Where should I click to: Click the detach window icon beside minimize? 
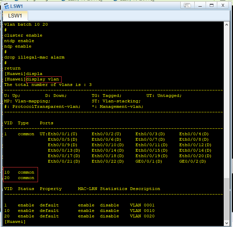pyautogui.click(x=187, y=5)
